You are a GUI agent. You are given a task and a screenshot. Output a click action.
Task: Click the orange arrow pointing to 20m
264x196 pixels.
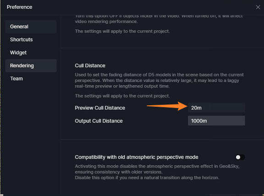pyautogui.click(x=167, y=106)
